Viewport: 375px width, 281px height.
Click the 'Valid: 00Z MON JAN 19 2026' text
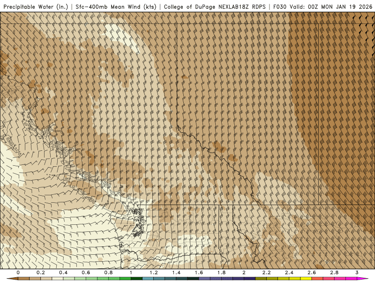point(331,7)
